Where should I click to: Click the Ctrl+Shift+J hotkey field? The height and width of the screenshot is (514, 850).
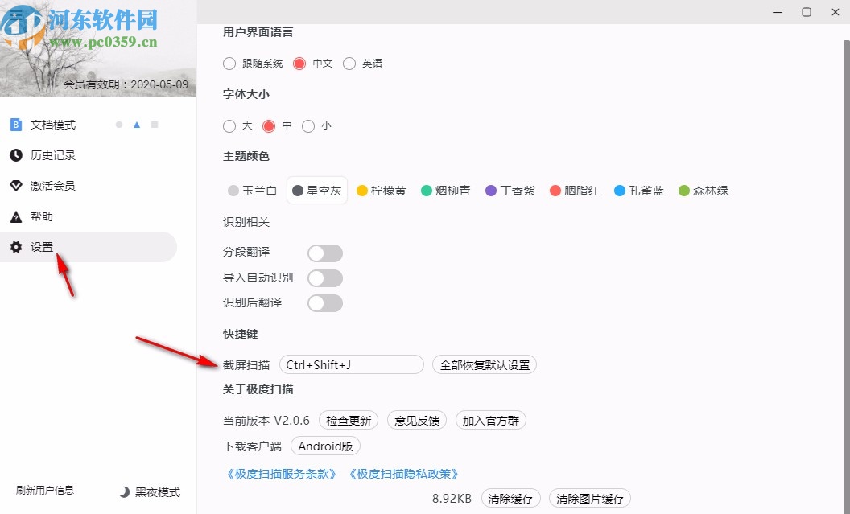(351, 364)
